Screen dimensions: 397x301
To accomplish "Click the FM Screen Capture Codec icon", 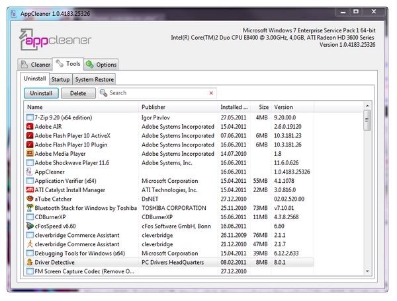I will tap(30, 271).
